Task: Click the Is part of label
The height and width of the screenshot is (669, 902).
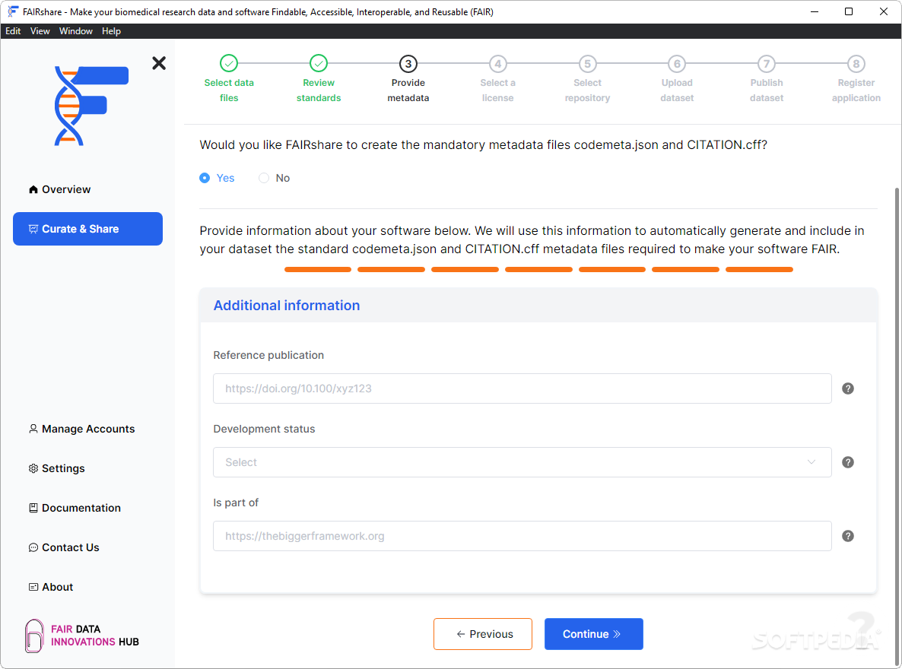Action: coord(236,503)
